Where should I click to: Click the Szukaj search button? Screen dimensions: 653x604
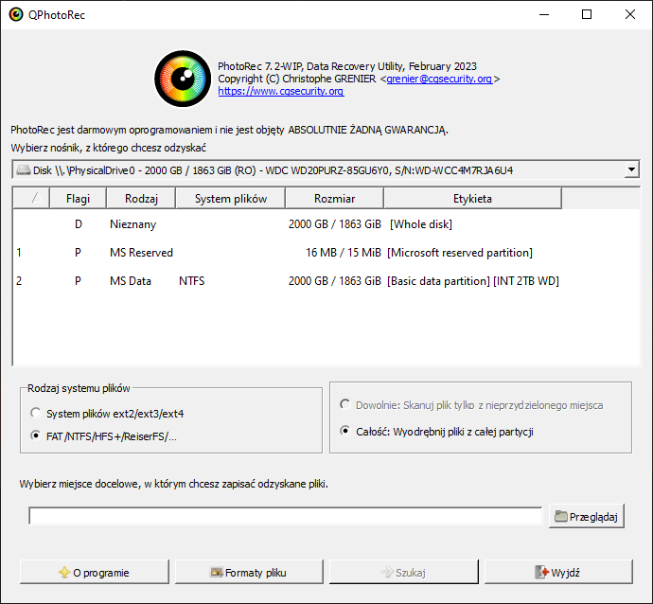[404, 573]
